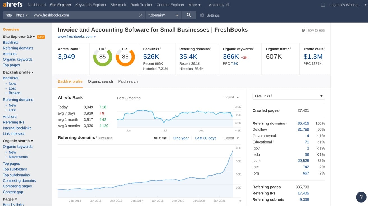Collapse the Organic search sidebar section
The width and height of the screenshot is (368, 207).
[x=18, y=141]
